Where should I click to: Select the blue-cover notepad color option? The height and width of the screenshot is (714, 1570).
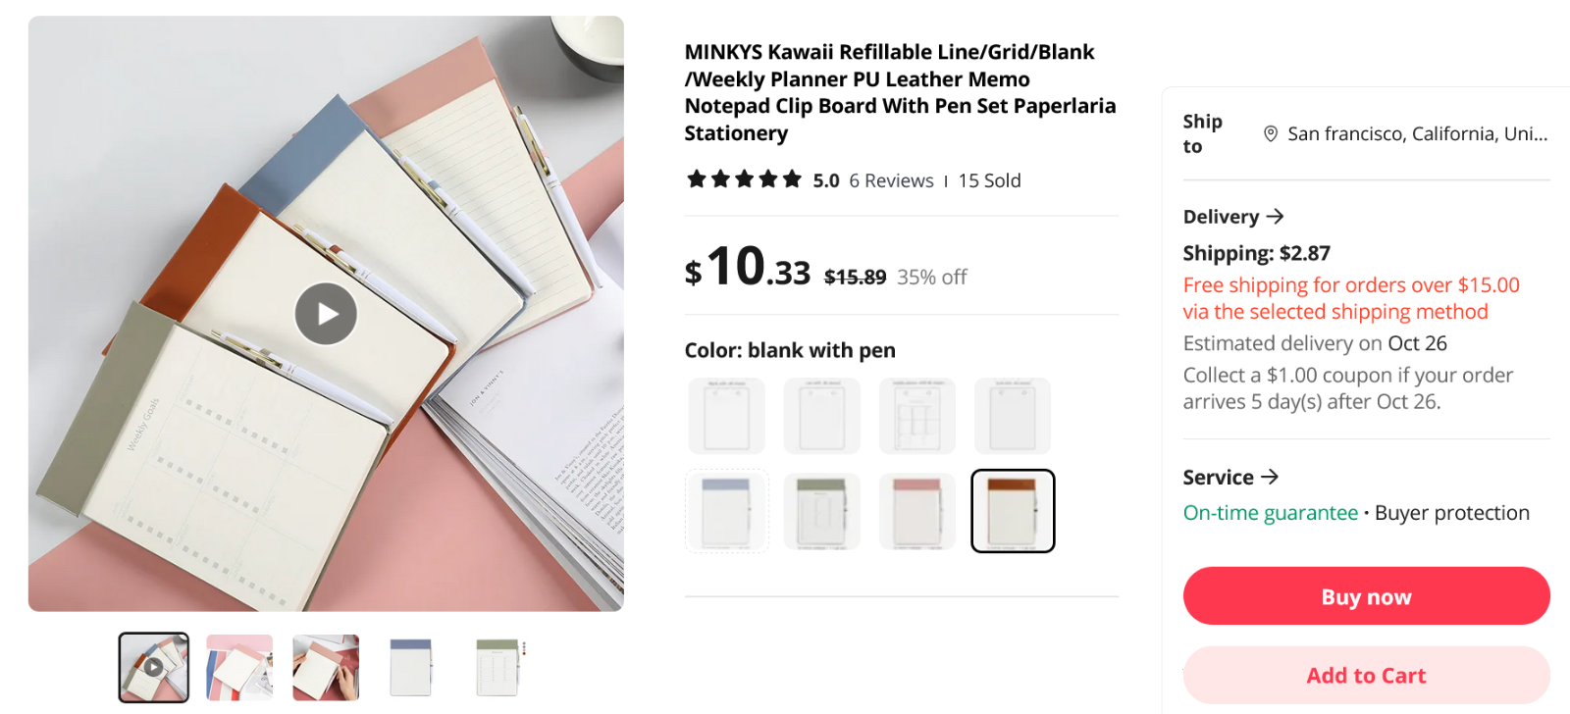(x=726, y=511)
